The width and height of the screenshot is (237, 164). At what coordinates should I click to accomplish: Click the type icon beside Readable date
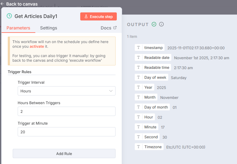coord(138,58)
